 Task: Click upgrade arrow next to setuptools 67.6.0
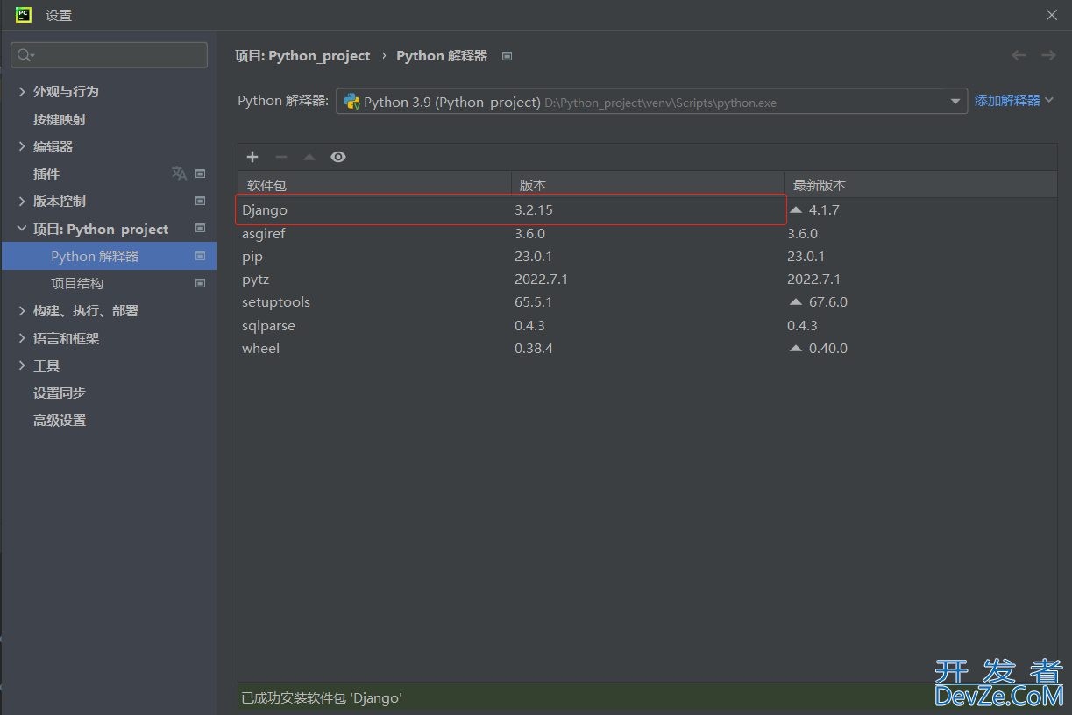pyautogui.click(x=796, y=302)
